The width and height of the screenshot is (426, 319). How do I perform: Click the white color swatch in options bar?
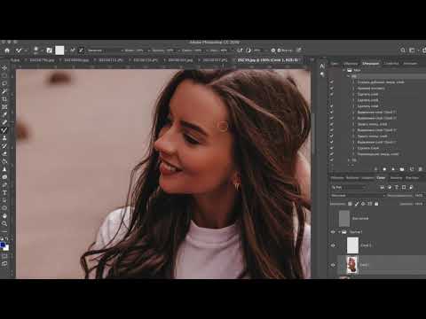coord(59,51)
